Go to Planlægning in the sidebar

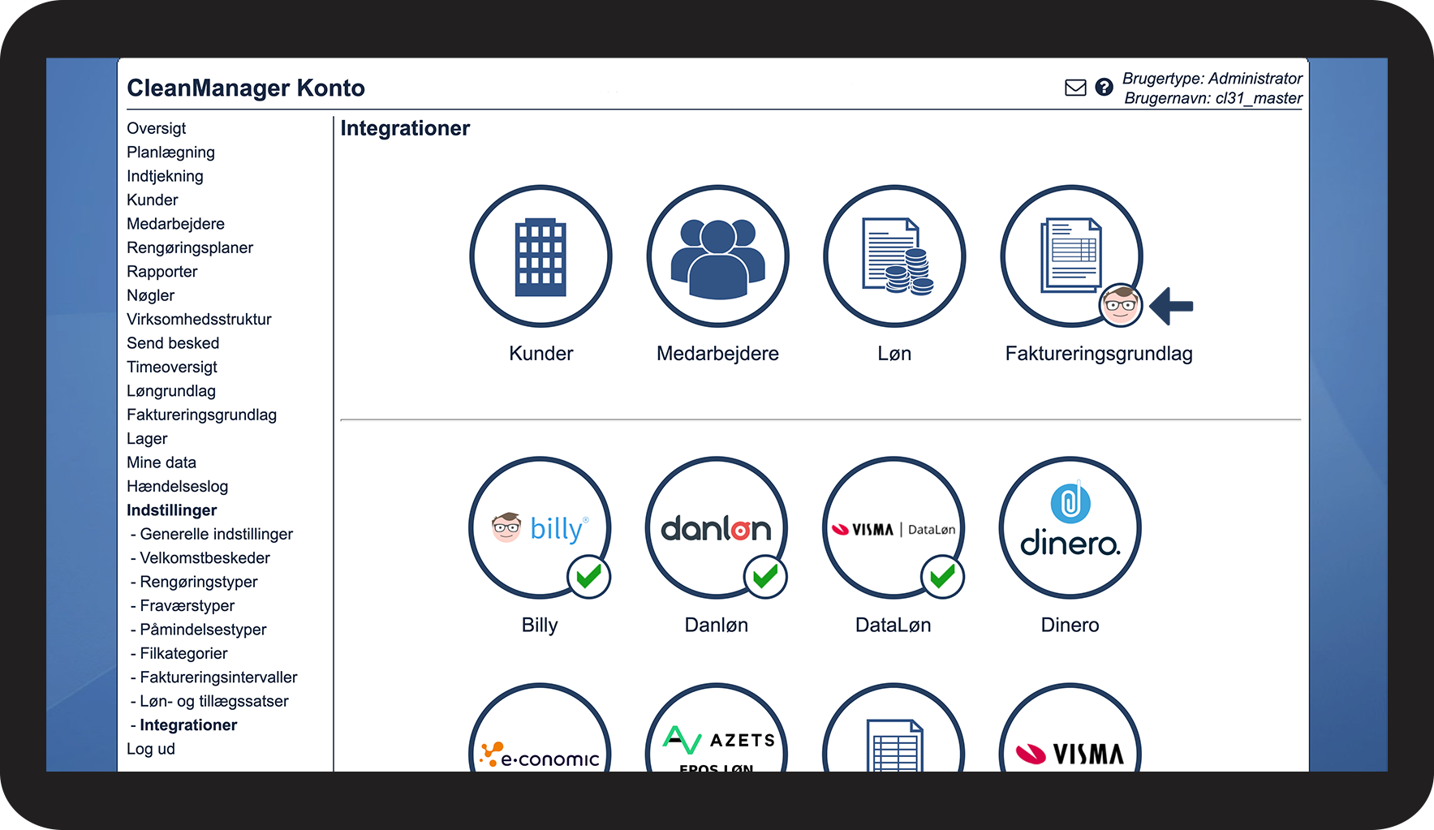pyautogui.click(x=170, y=153)
